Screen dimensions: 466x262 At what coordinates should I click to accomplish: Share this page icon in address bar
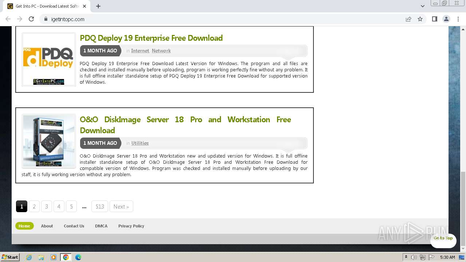[408, 19]
